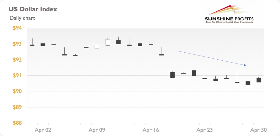Select the first candlestick with the tall upper wick
Viewport: 280px width, 136px height.
(32, 42)
